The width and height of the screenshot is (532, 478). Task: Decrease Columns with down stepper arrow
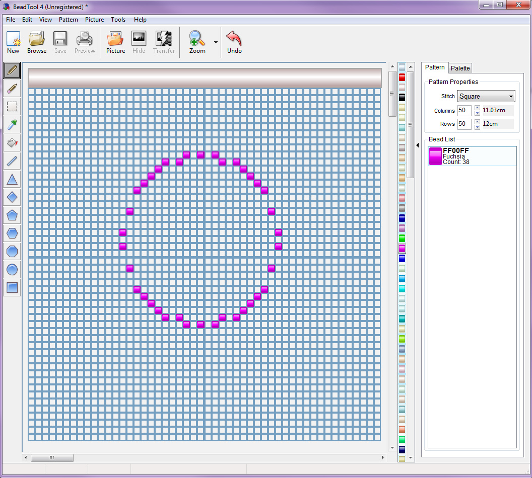pos(477,113)
